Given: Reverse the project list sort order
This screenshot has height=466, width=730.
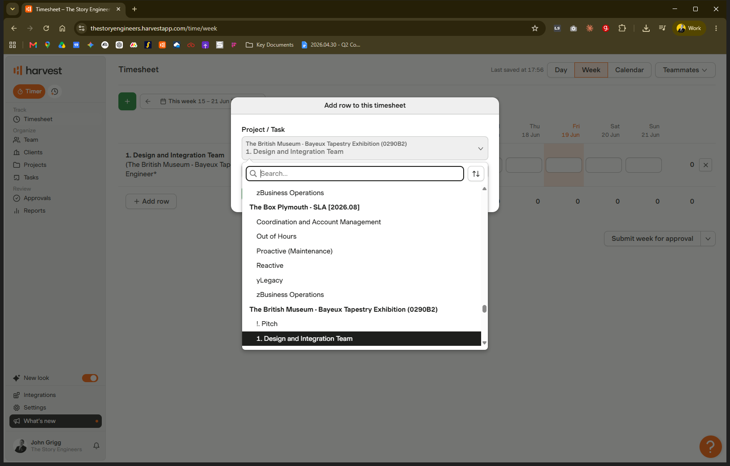Looking at the screenshot, I should coord(476,174).
